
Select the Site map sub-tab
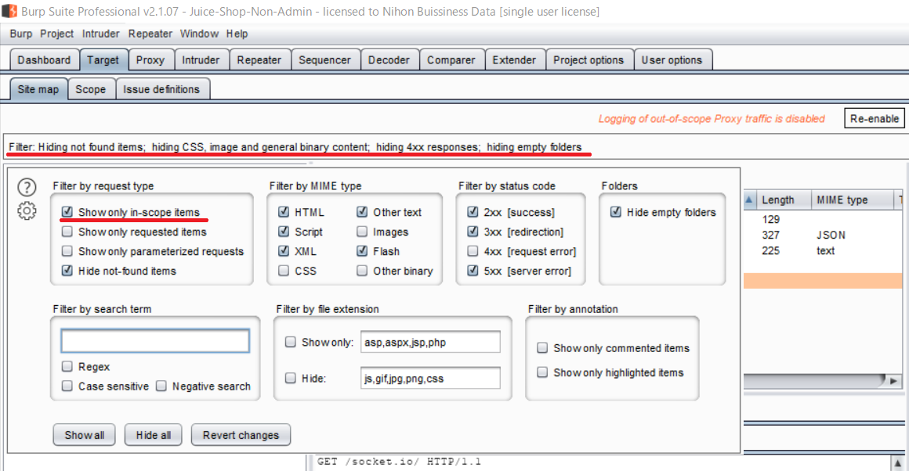38,90
